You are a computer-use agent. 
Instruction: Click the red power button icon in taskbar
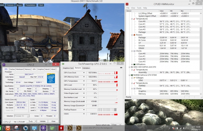click(8, 128)
